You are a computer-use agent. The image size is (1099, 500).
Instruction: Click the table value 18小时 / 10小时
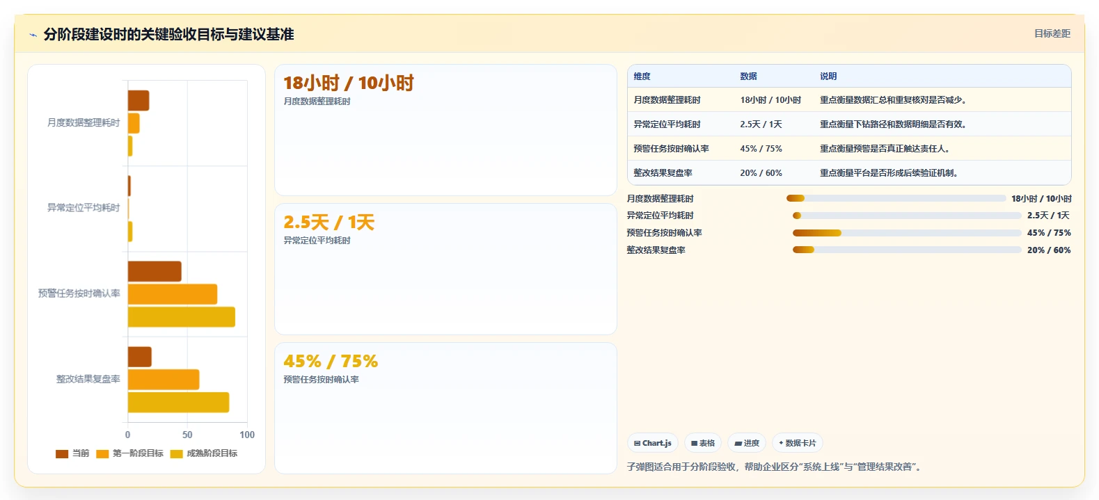tap(770, 100)
